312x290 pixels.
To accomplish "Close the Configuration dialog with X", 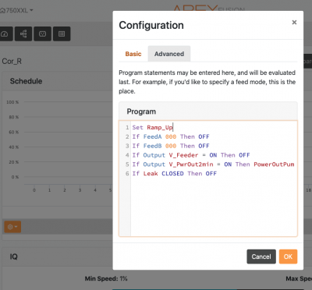I will [x=294, y=23].
